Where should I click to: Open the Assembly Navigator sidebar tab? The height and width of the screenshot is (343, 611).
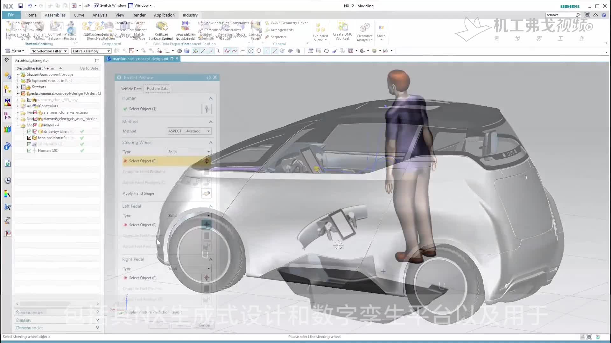tap(8, 89)
